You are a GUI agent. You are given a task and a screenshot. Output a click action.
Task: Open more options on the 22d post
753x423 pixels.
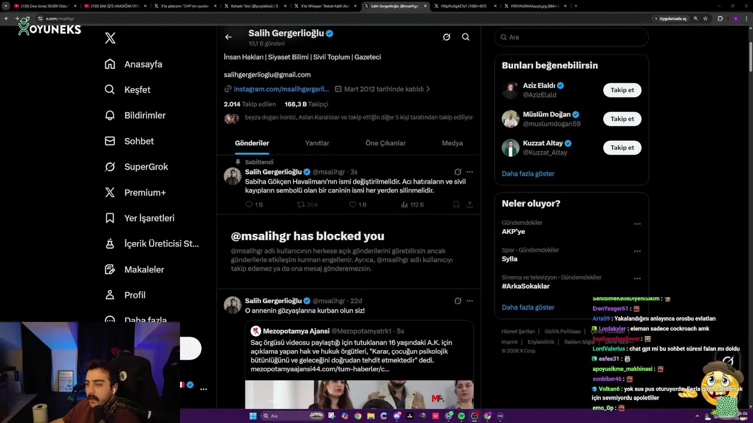[x=469, y=301]
